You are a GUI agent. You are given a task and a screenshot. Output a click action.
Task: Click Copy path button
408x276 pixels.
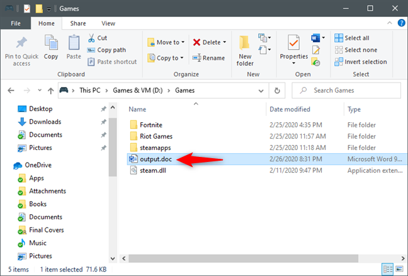pos(106,50)
